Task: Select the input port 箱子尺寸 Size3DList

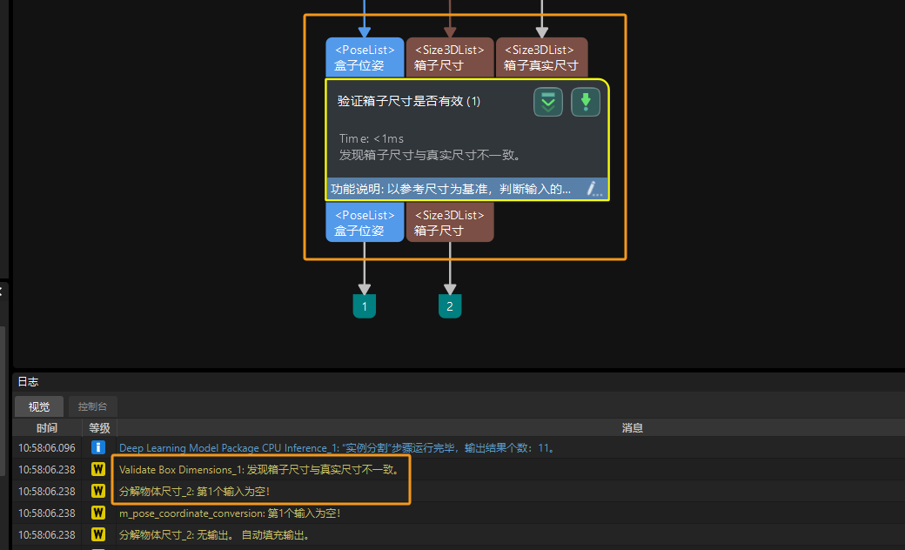Action: [450, 57]
